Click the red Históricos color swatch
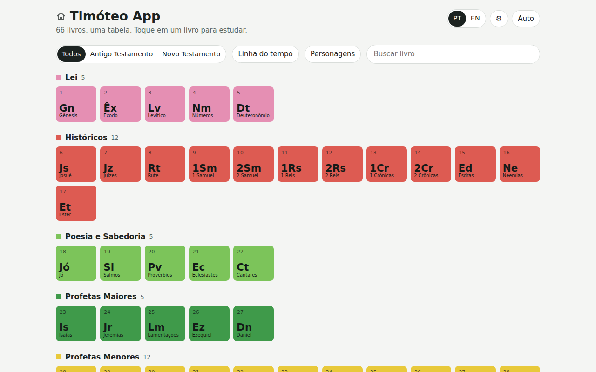596x372 pixels. pos(59,138)
